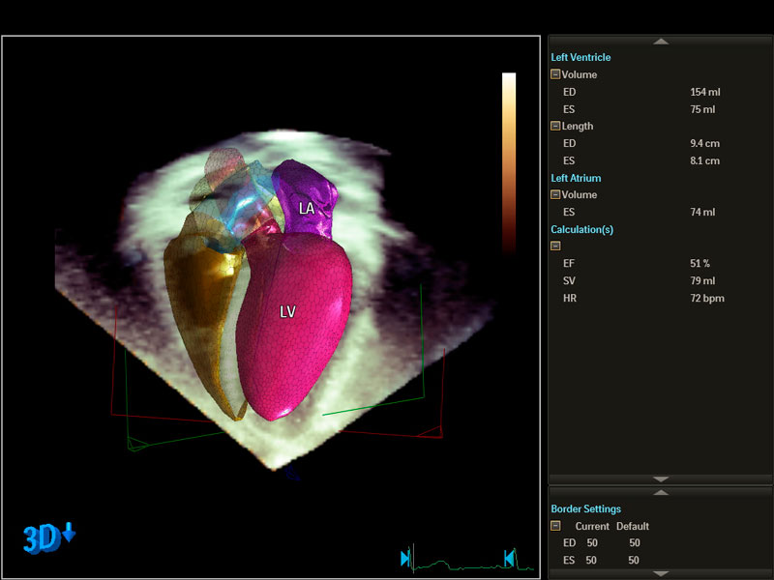The height and width of the screenshot is (580, 774).
Task: Click the ED length value 9.4 cm
Action: pyautogui.click(x=705, y=143)
